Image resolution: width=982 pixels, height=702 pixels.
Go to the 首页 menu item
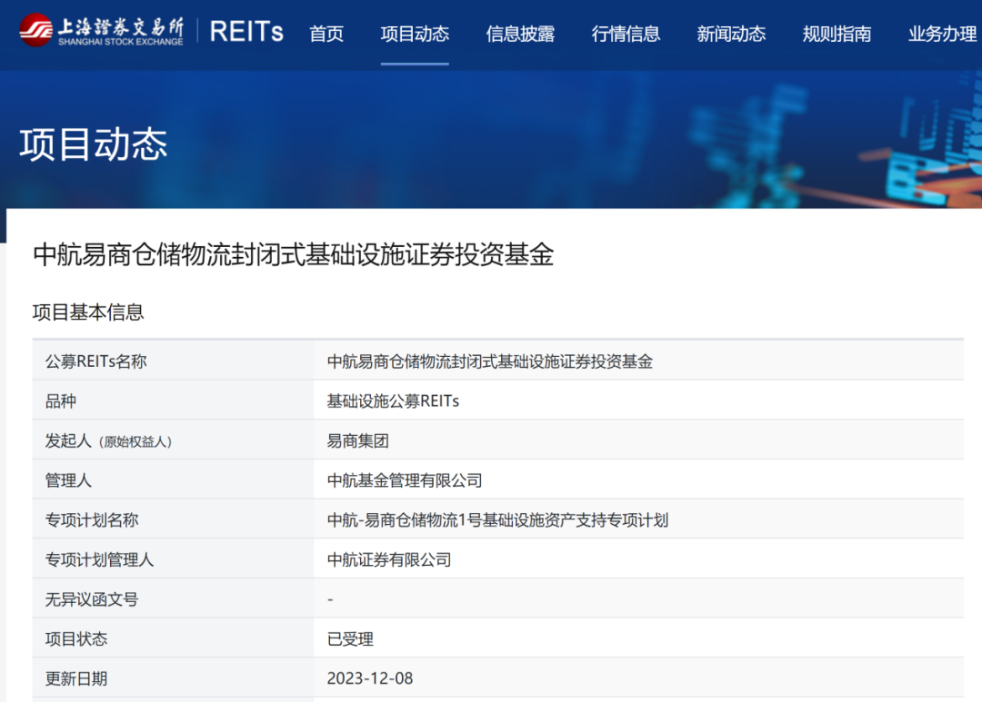(326, 34)
